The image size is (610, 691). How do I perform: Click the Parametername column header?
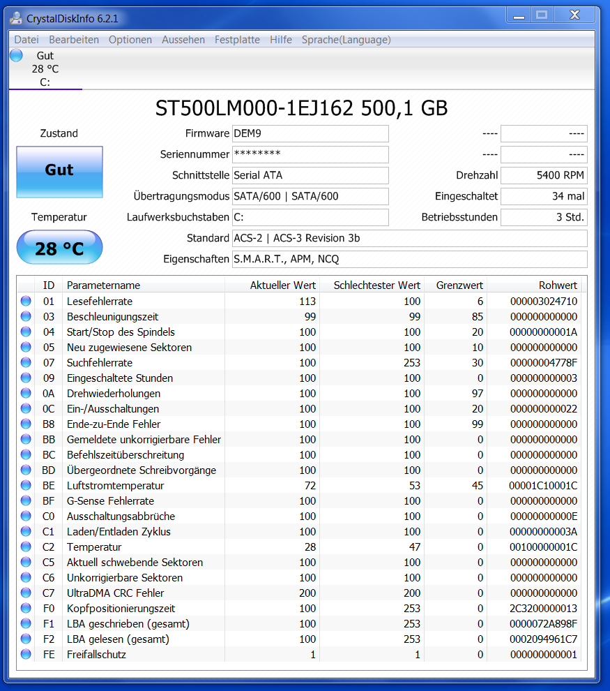[x=144, y=285]
